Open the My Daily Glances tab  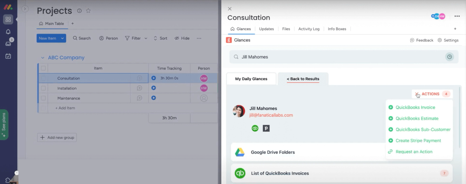click(x=251, y=79)
